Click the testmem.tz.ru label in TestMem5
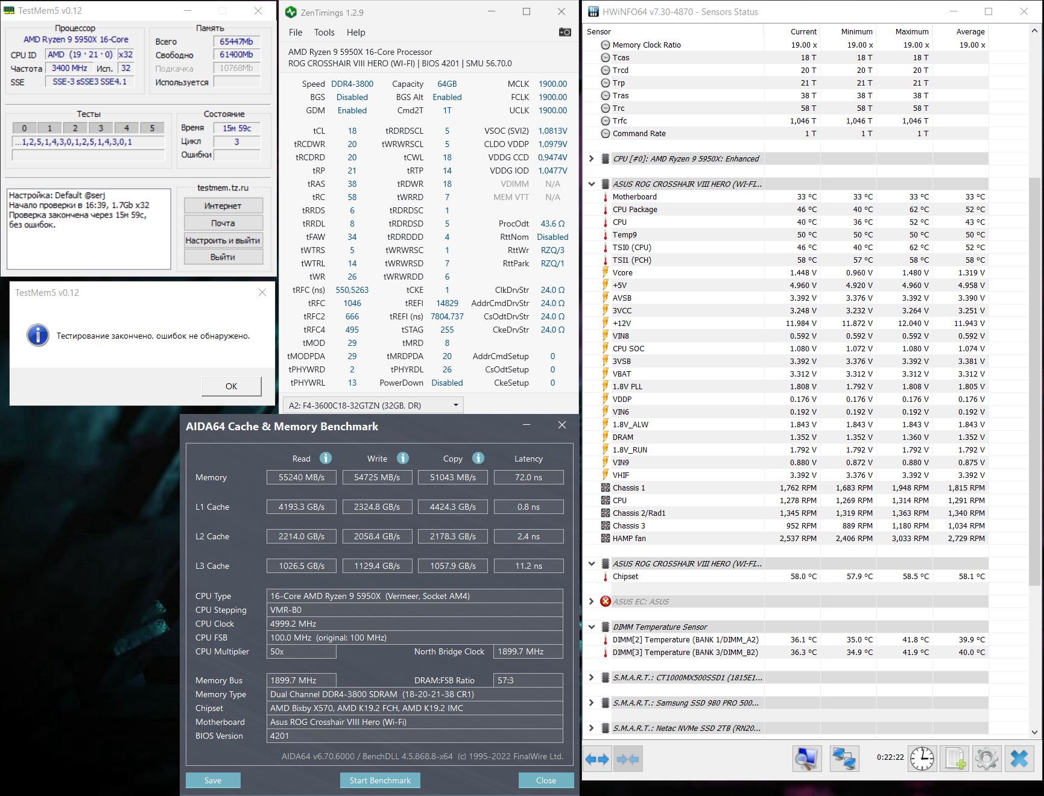 click(x=223, y=188)
